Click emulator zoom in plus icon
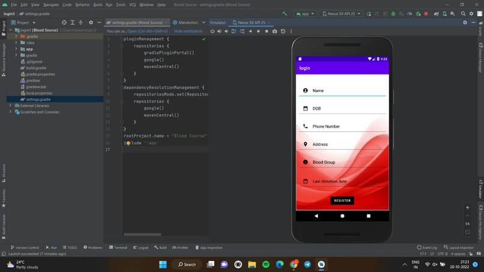The image size is (484, 272). tap(468, 208)
